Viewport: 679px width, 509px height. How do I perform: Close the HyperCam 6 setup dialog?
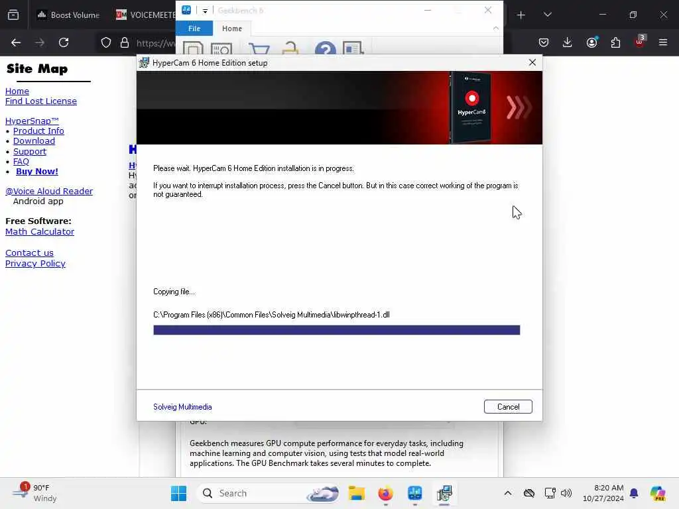(x=532, y=62)
